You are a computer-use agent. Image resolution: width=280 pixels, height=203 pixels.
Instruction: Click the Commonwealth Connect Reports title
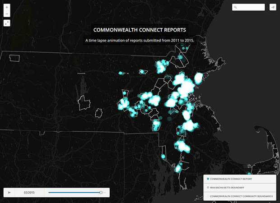140,30
